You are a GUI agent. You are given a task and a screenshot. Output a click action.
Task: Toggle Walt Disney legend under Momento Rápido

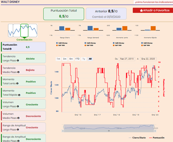[147, 43]
